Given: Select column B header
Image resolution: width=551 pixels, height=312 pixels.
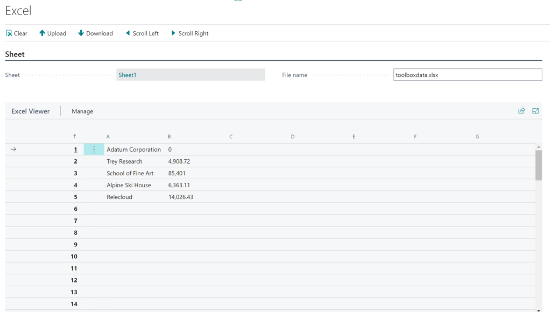Looking at the screenshot, I should [x=169, y=137].
